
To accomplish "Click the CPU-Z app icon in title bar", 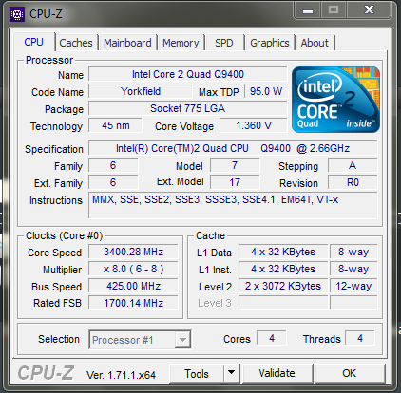I will (17, 14).
